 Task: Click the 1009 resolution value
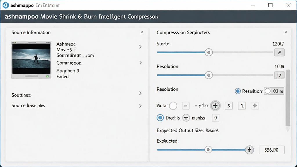[x=279, y=67]
